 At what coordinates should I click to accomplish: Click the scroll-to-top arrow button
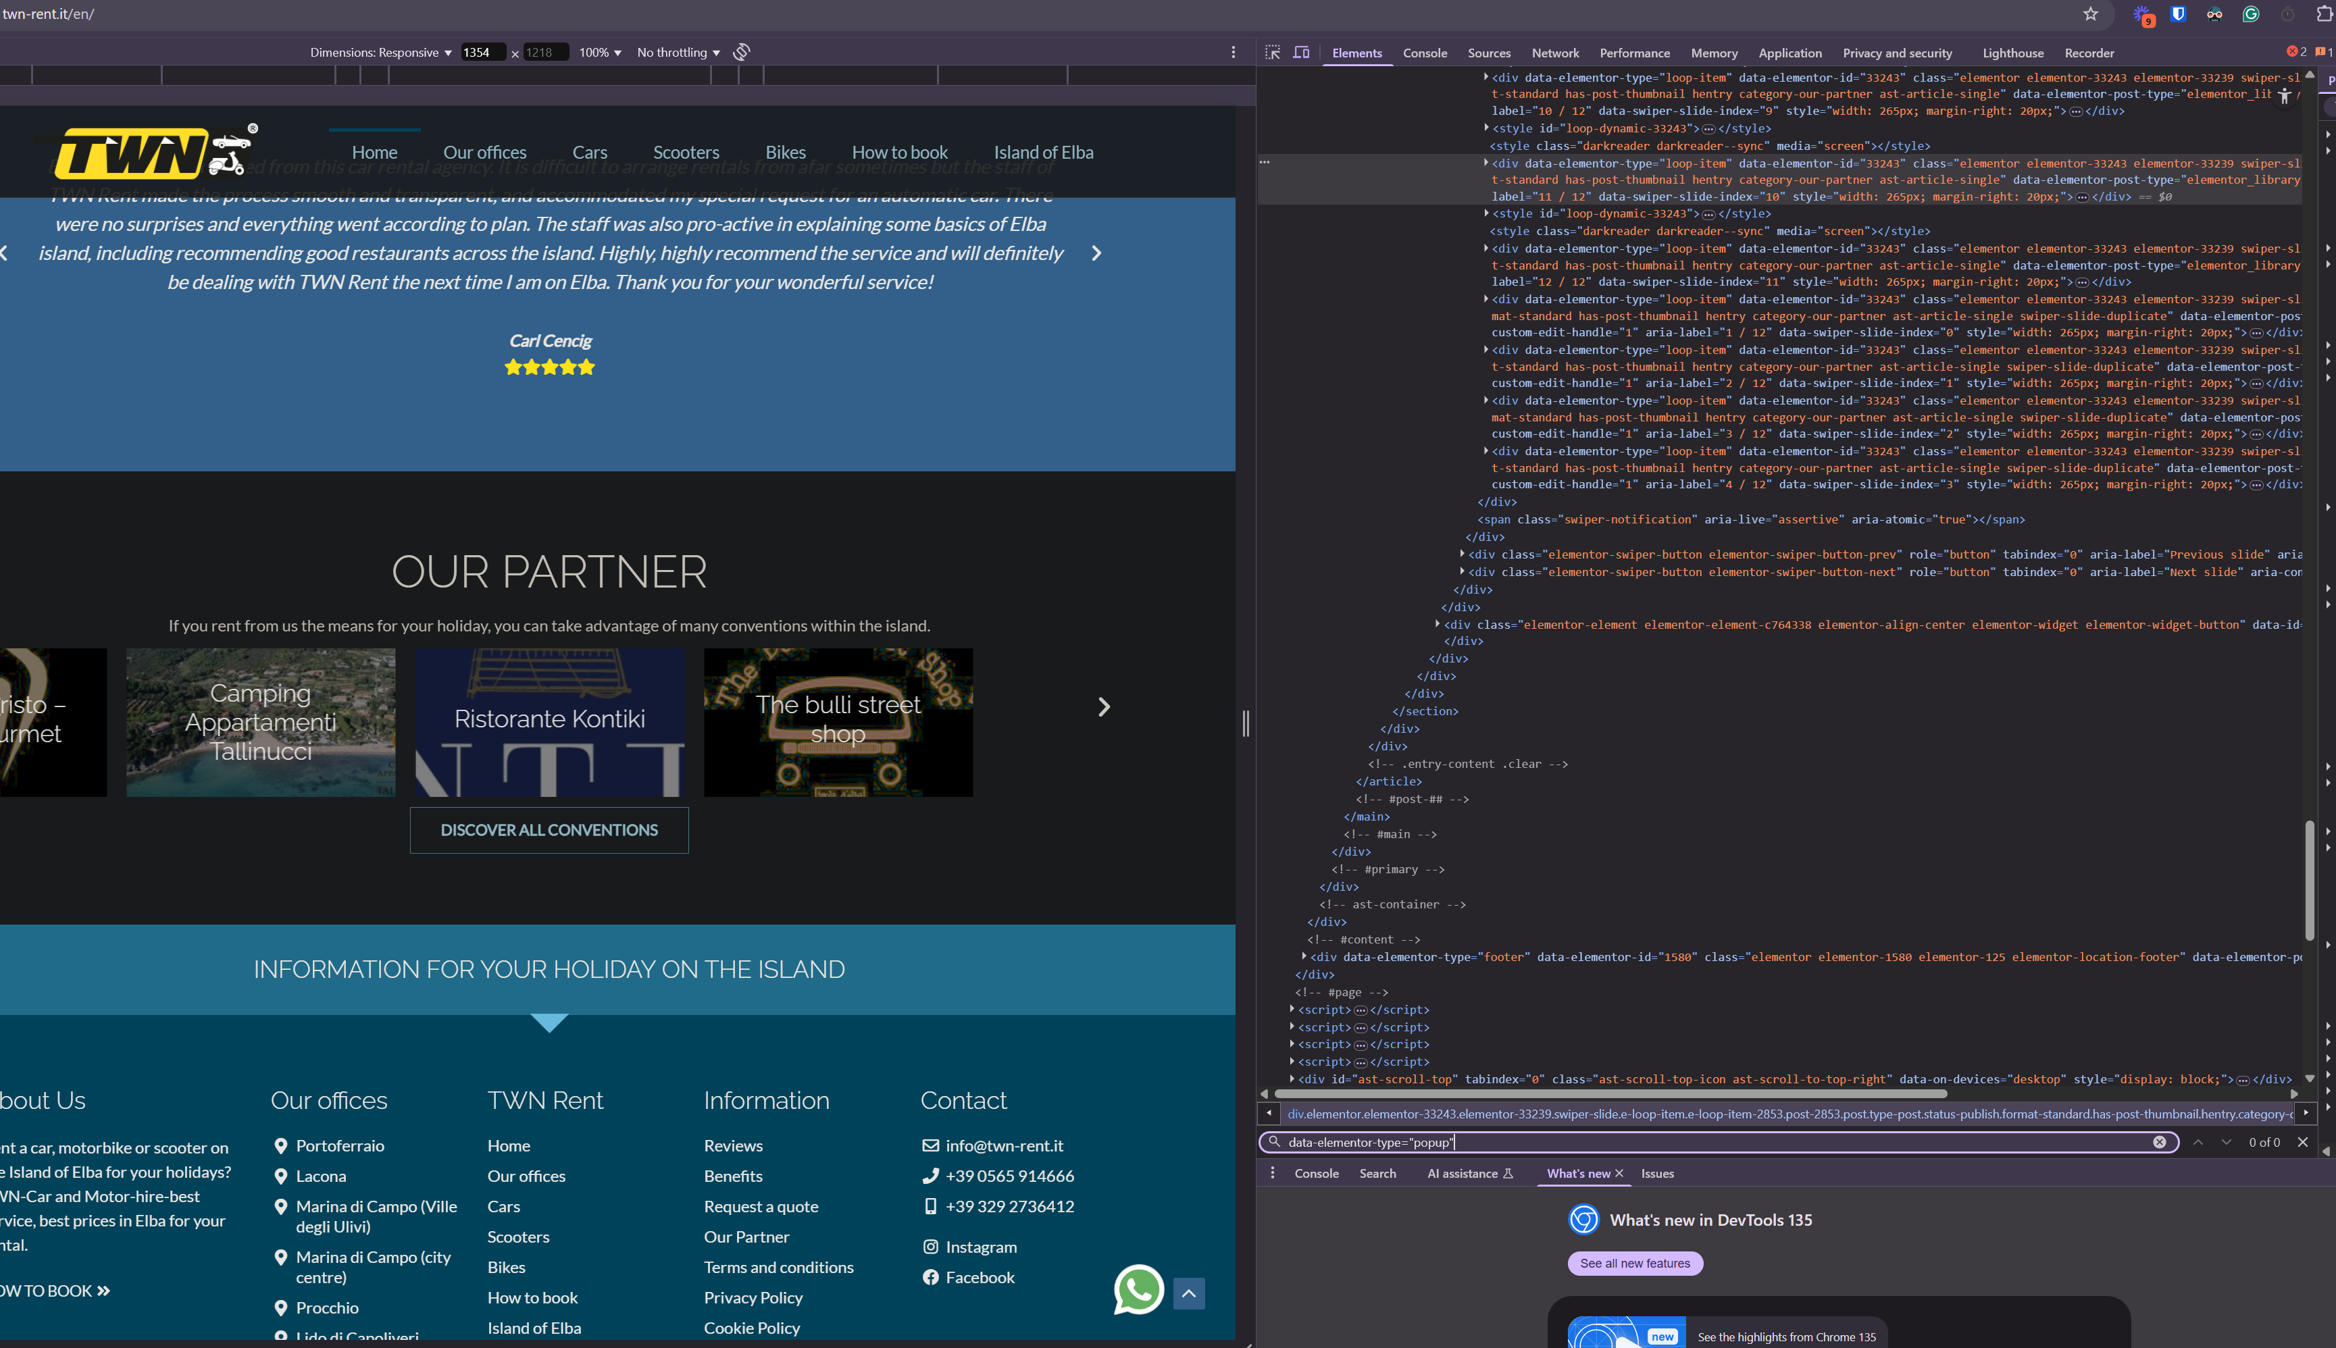[x=1189, y=1293]
